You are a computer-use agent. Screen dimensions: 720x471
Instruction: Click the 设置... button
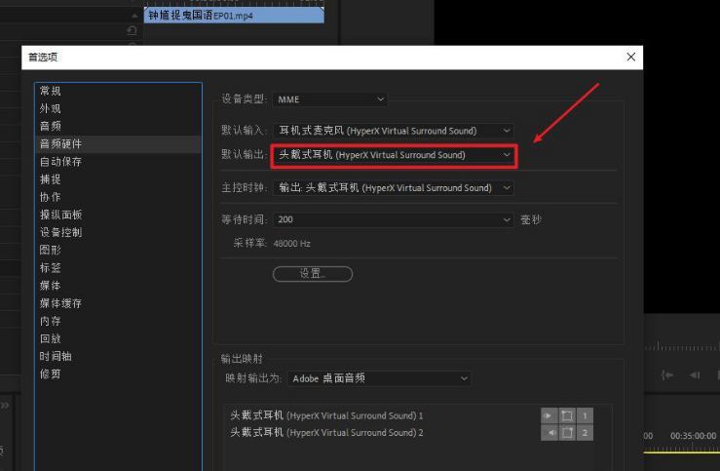point(313,274)
